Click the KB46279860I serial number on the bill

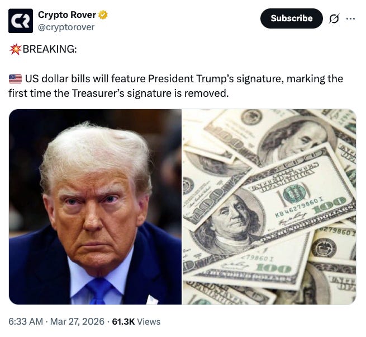pos(300,208)
